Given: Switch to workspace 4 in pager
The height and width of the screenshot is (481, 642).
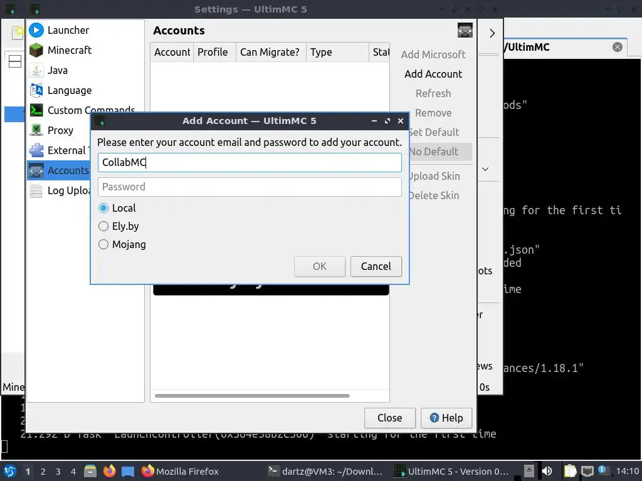Looking at the screenshot, I should click(73, 472).
